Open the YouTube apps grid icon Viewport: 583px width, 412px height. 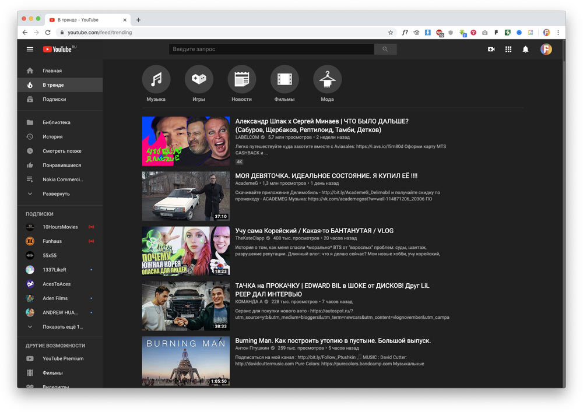[x=508, y=50]
